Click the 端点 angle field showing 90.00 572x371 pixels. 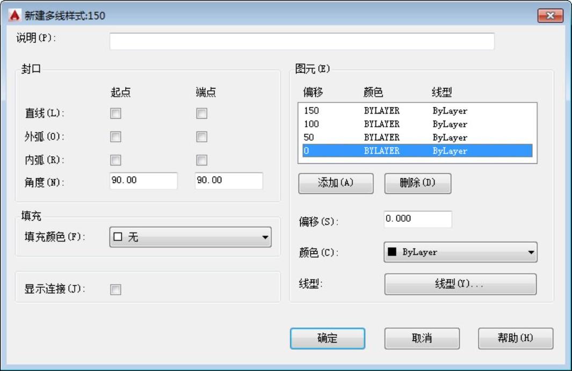[x=229, y=180]
